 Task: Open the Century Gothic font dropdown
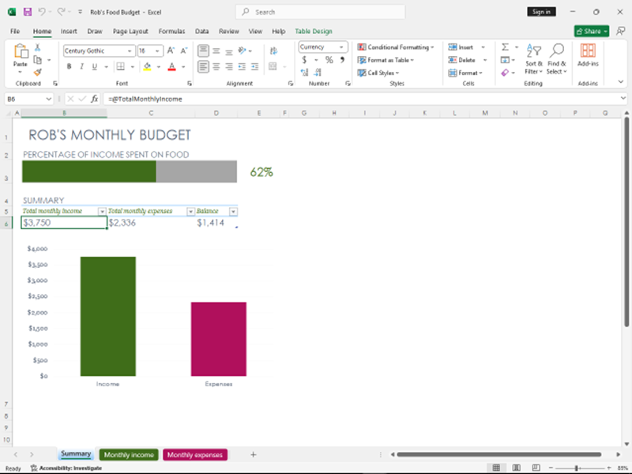pyautogui.click(x=130, y=51)
